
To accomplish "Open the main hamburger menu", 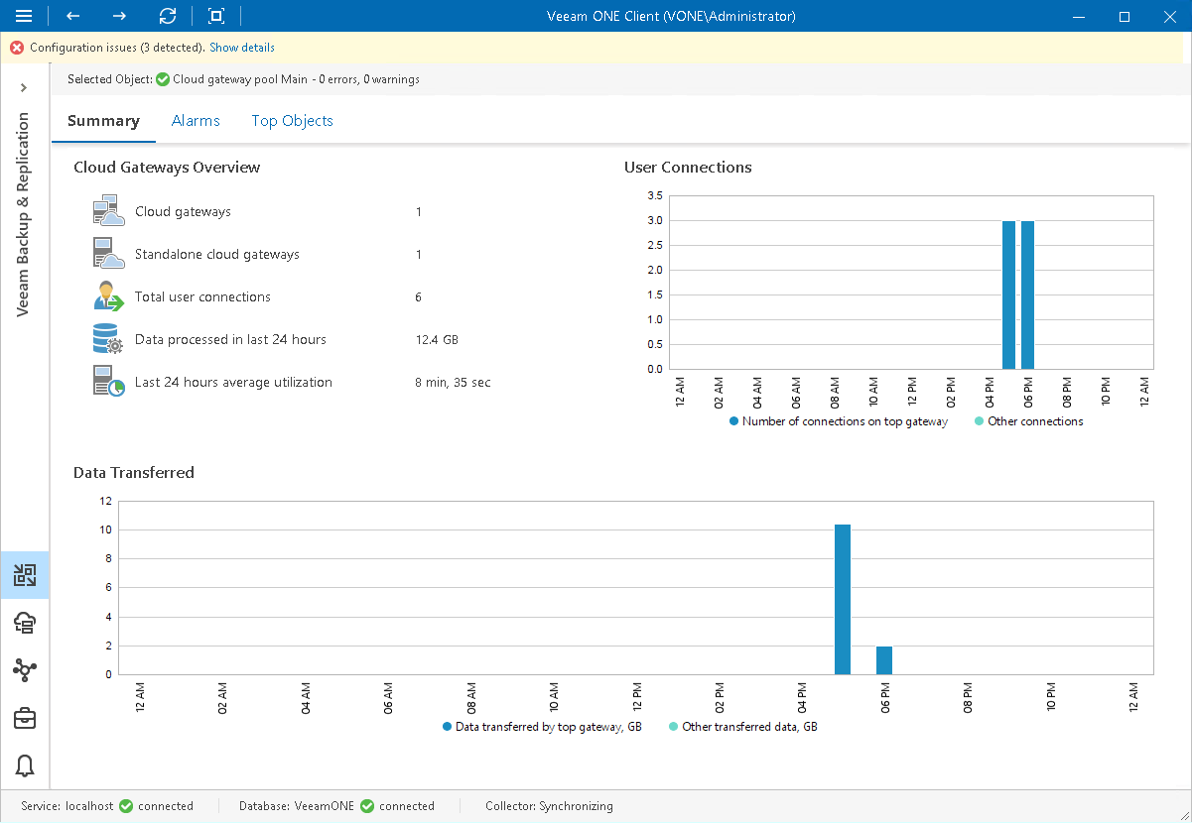I will click(24, 16).
